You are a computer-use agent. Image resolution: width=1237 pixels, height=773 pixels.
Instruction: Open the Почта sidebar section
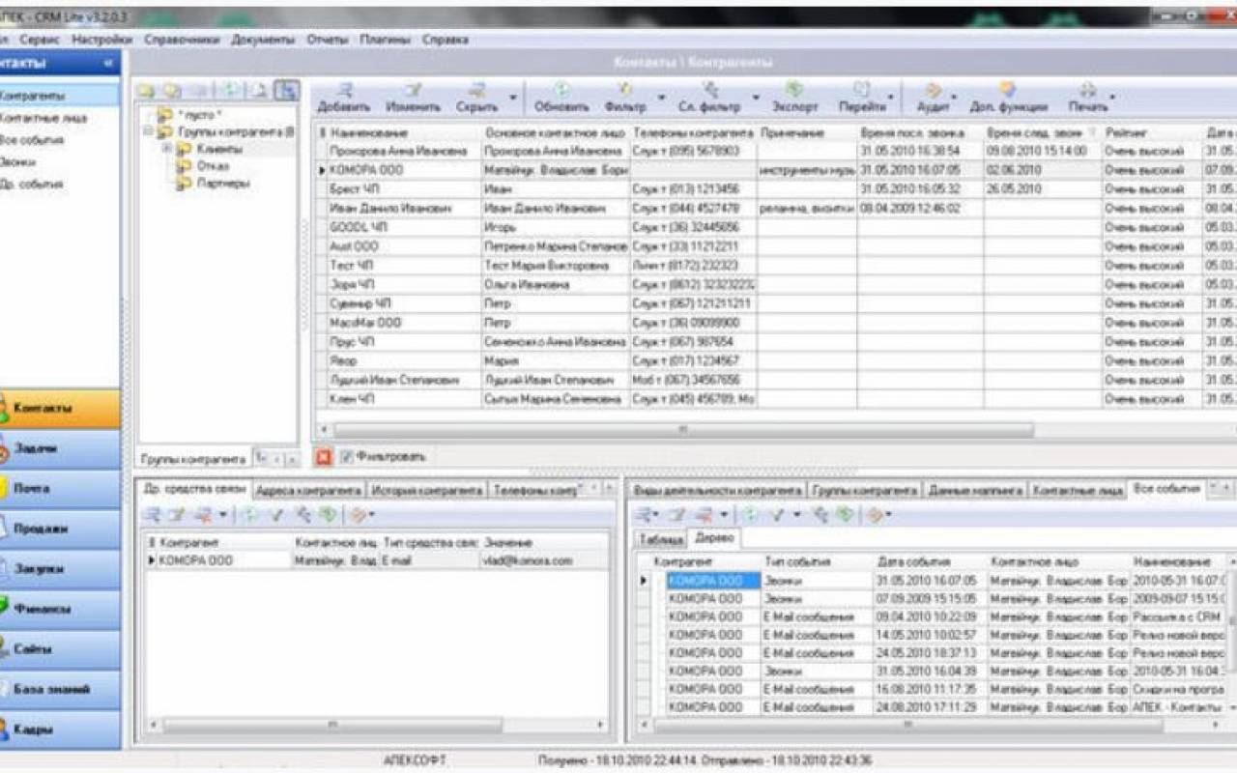point(60,488)
